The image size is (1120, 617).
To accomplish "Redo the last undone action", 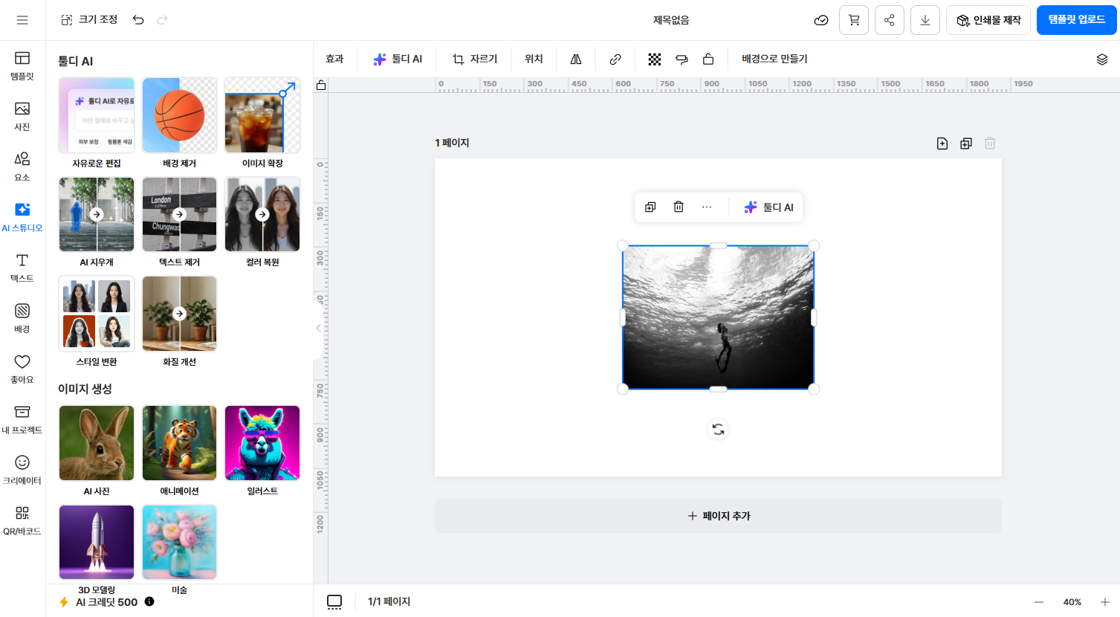I will [162, 20].
